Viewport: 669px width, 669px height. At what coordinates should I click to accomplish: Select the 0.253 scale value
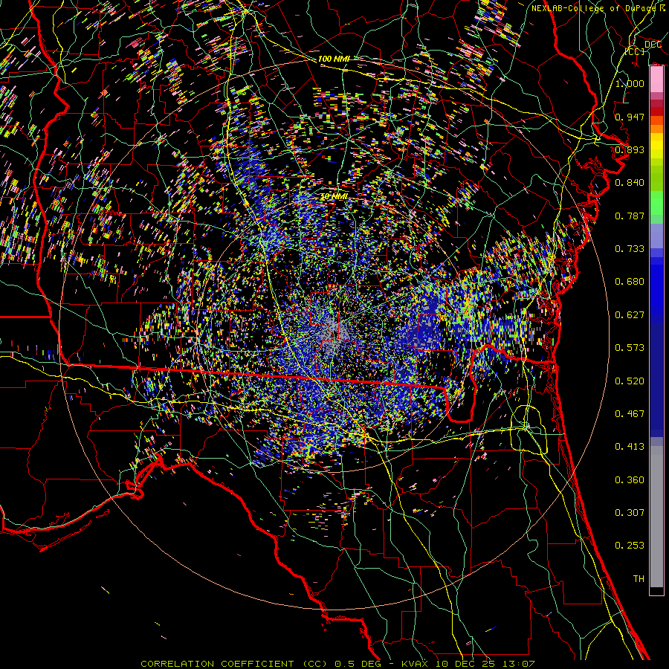(630, 546)
